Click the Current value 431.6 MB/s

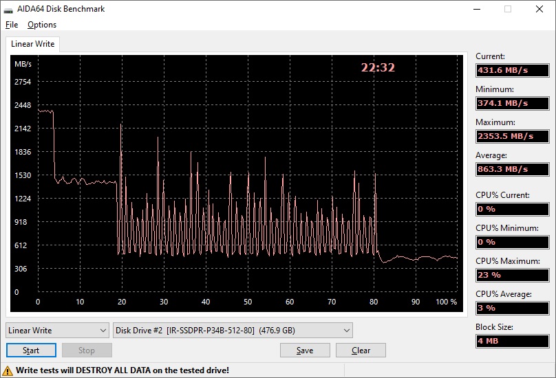pos(513,70)
